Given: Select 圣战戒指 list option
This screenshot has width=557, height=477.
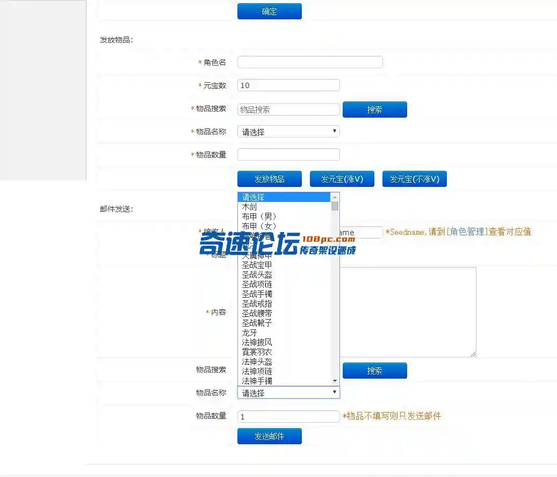Looking at the screenshot, I should (284, 303).
